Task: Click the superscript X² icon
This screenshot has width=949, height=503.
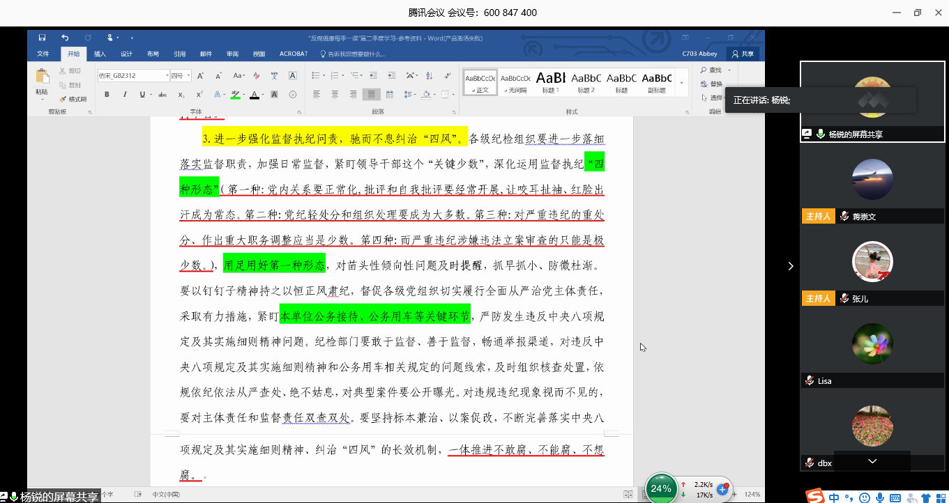Action: [x=199, y=95]
